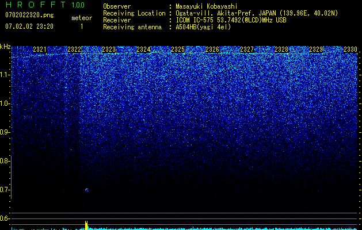This screenshot has width=362, height=230.
Task: Click time marker 2329
Action: (x=316, y=49)
